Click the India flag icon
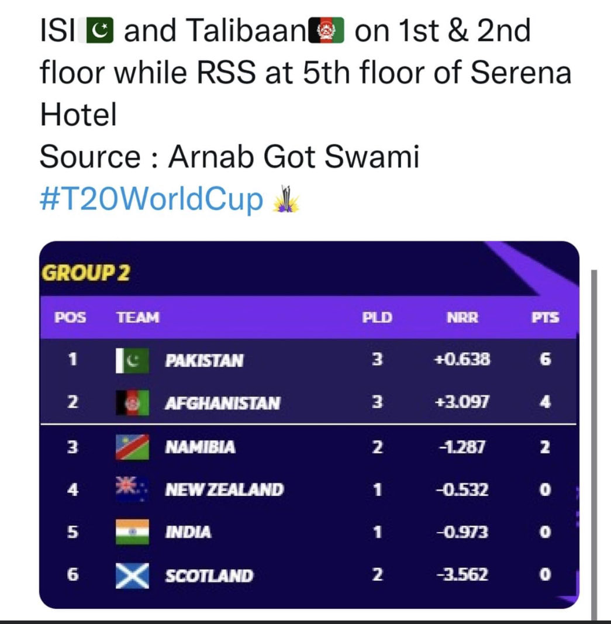This screenshot has height=624, width=611. (133, 532)
